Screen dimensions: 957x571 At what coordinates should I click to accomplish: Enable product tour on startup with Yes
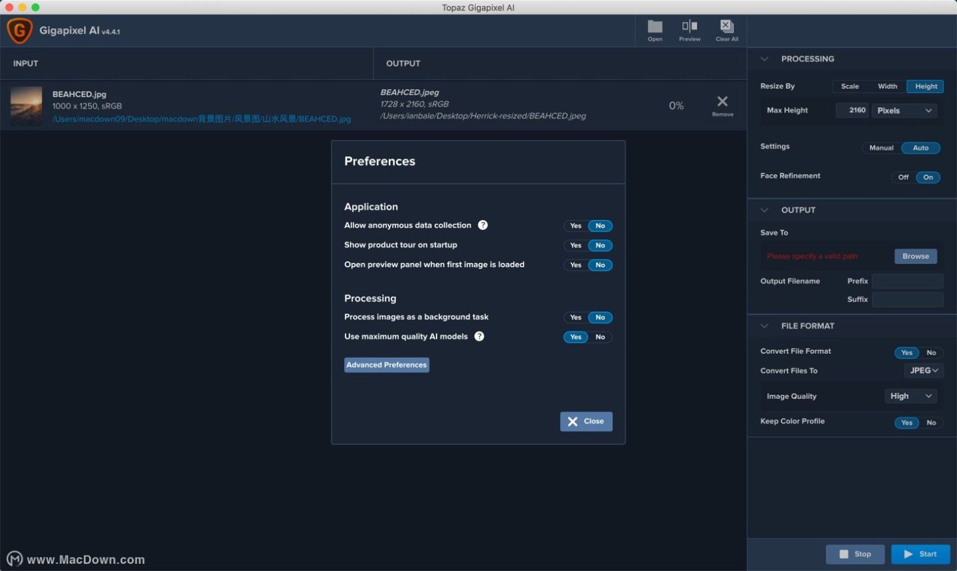576,245
